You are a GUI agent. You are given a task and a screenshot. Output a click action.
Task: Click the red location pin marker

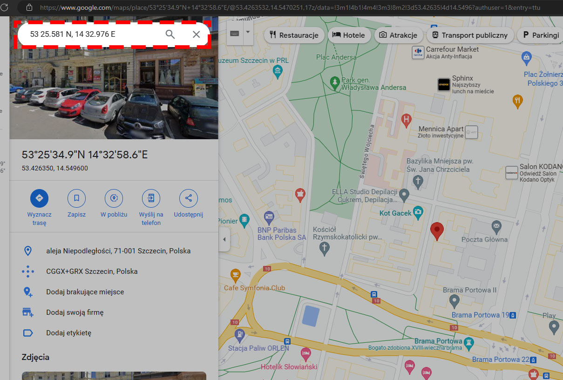coord(437,231)
